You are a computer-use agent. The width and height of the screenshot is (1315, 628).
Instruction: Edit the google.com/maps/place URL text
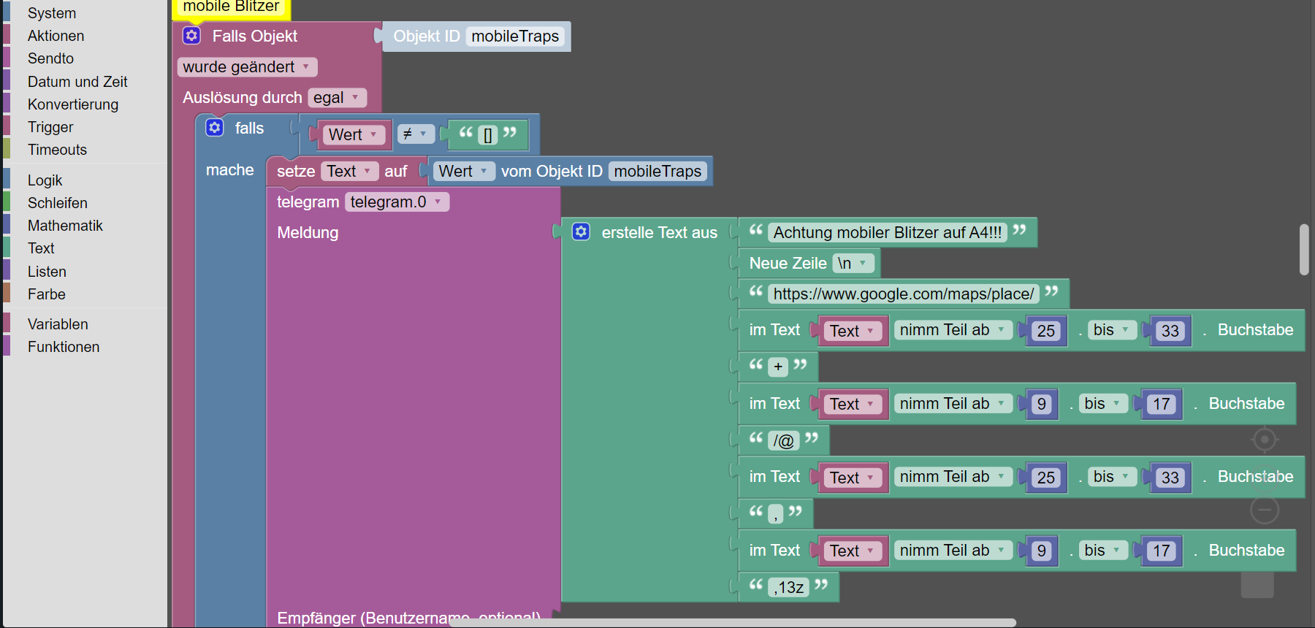(904, 294)
